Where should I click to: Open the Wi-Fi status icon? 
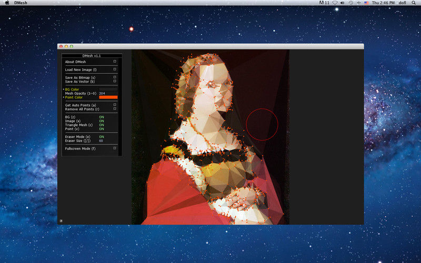pos(335,3)
